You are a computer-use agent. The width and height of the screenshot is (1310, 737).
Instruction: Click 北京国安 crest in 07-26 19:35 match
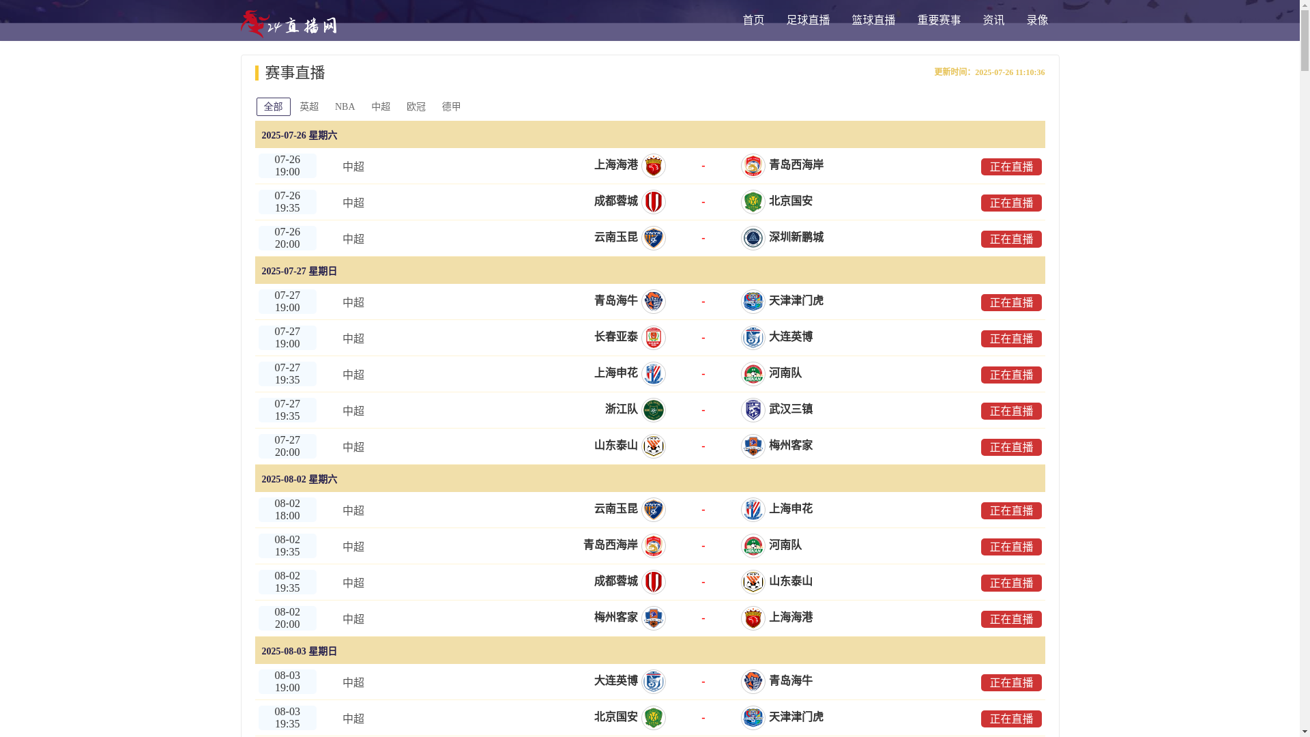click(753, 202)
